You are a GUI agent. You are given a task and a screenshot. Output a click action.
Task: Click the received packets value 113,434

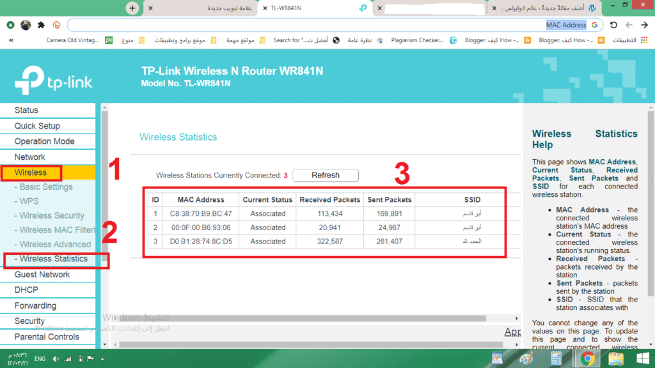tap(330, 213)
